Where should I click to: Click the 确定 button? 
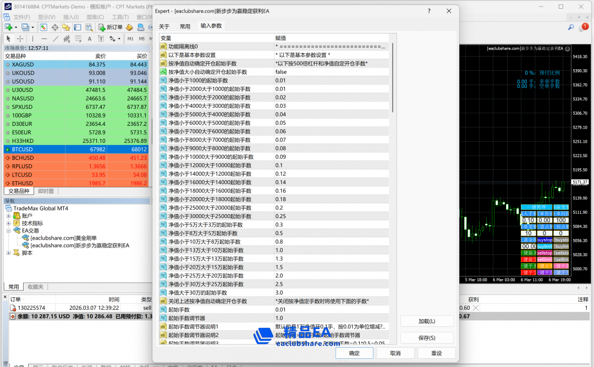coord(354,353)
